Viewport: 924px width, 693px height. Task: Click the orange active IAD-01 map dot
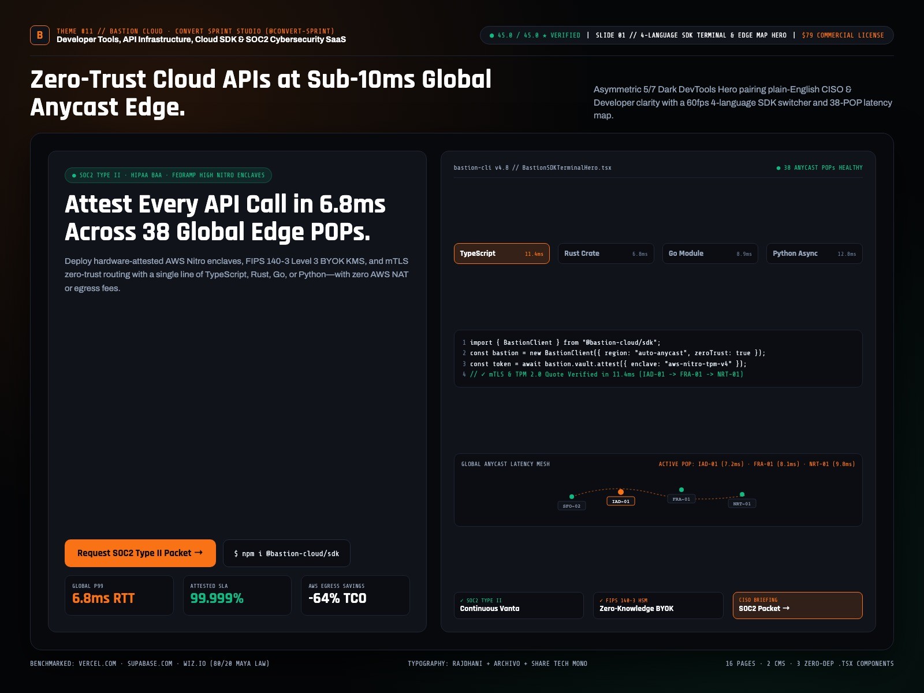pyautogui.click(x=621, y=492)
